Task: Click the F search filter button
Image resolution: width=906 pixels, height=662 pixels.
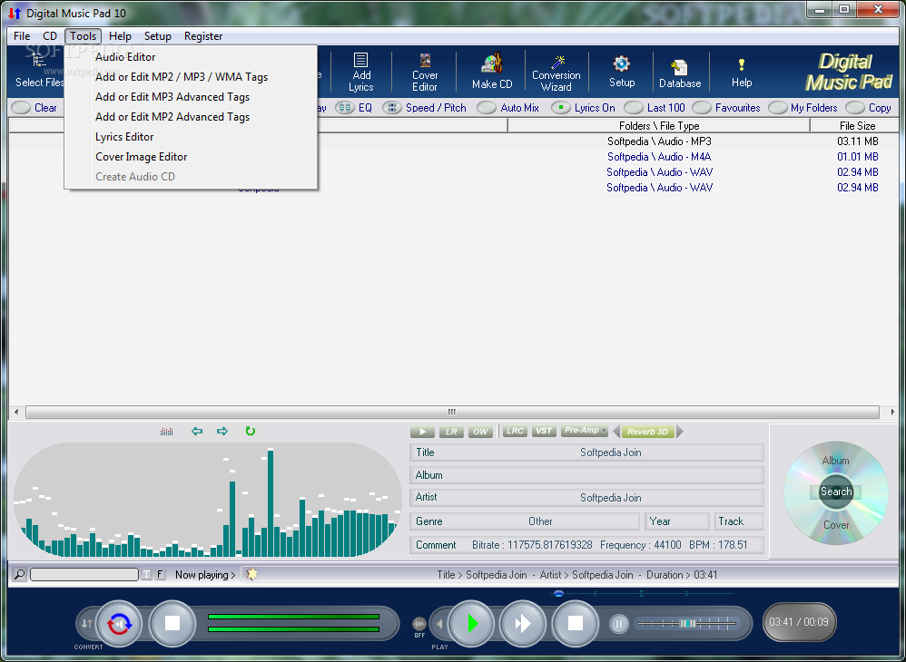Action: coord(160,574)
